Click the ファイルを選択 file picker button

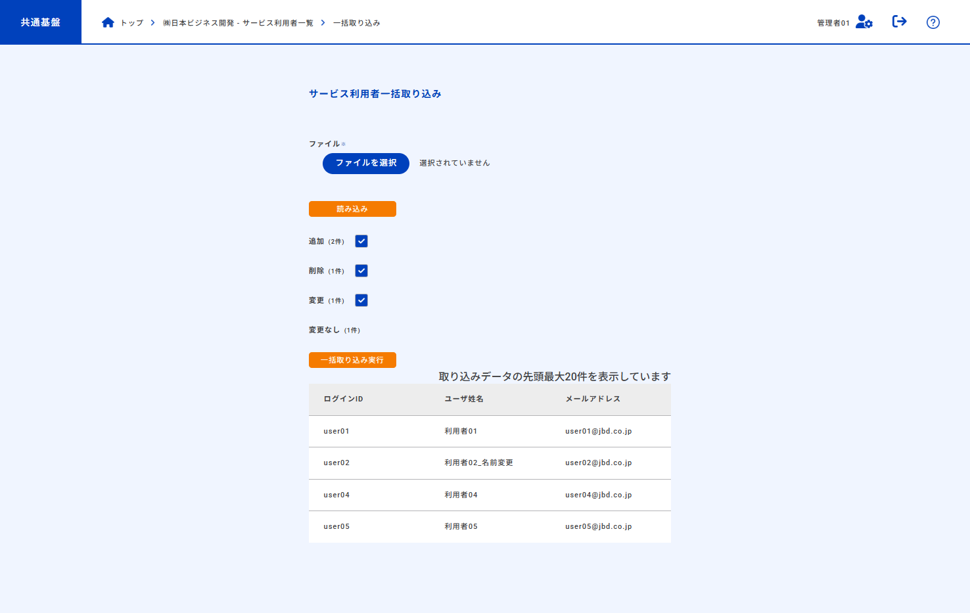click(365, 163)
